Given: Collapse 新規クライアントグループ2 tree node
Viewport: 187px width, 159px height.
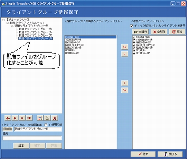Looking at the screenshot, I should click(x=12, y=26).
